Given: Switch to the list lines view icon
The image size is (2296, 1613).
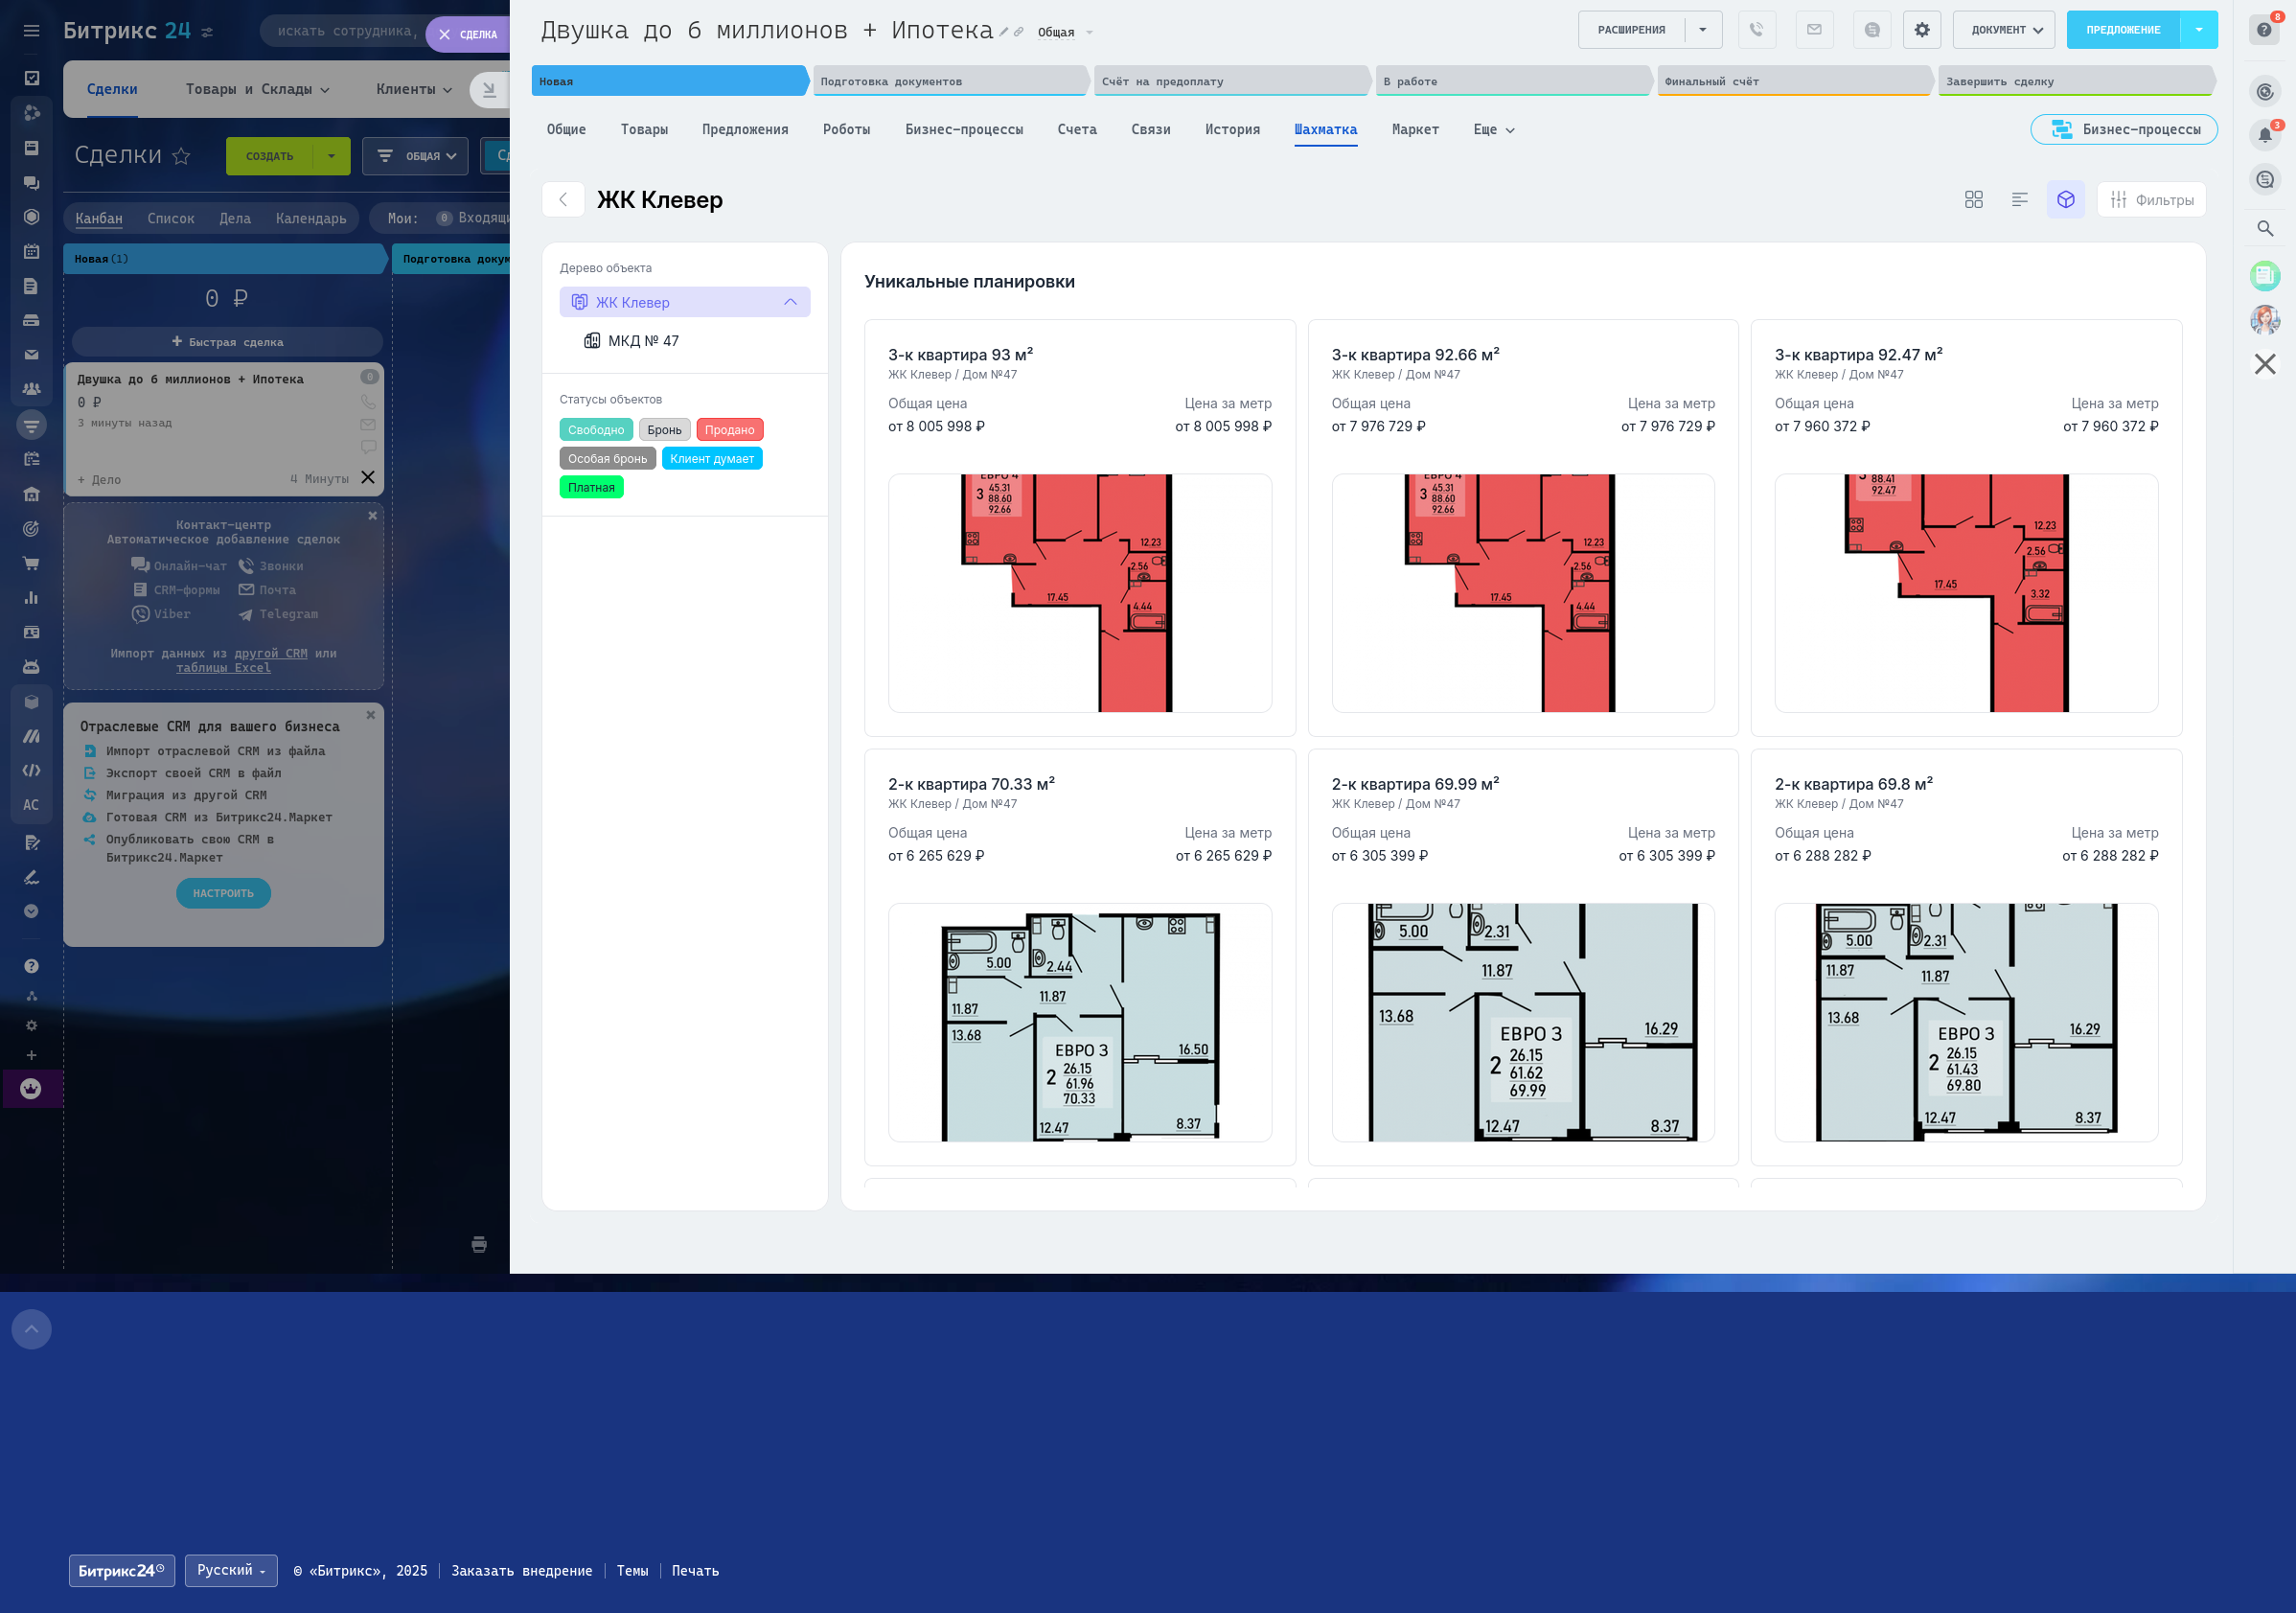Looking at the screenshot, I should (x=2019, y=200).
